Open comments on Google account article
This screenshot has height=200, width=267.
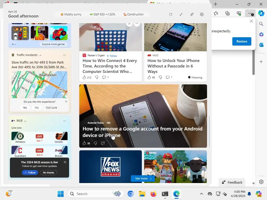[102, 143]
